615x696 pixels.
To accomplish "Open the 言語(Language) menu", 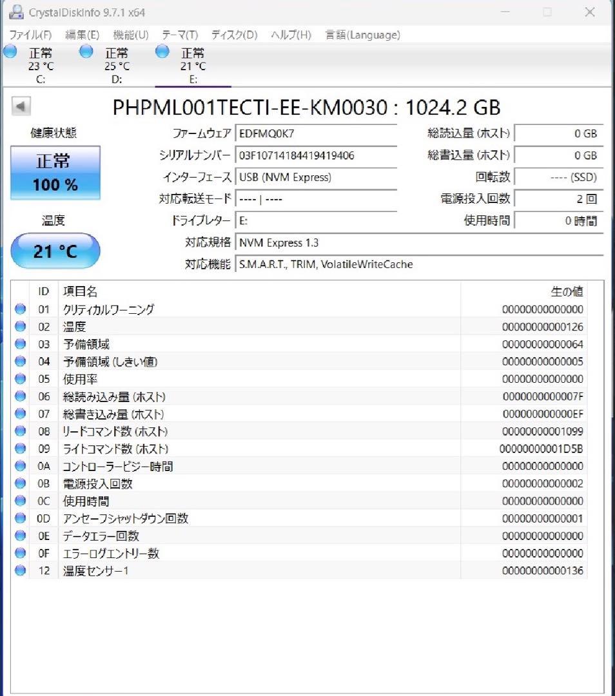I will tap(362, 35).
